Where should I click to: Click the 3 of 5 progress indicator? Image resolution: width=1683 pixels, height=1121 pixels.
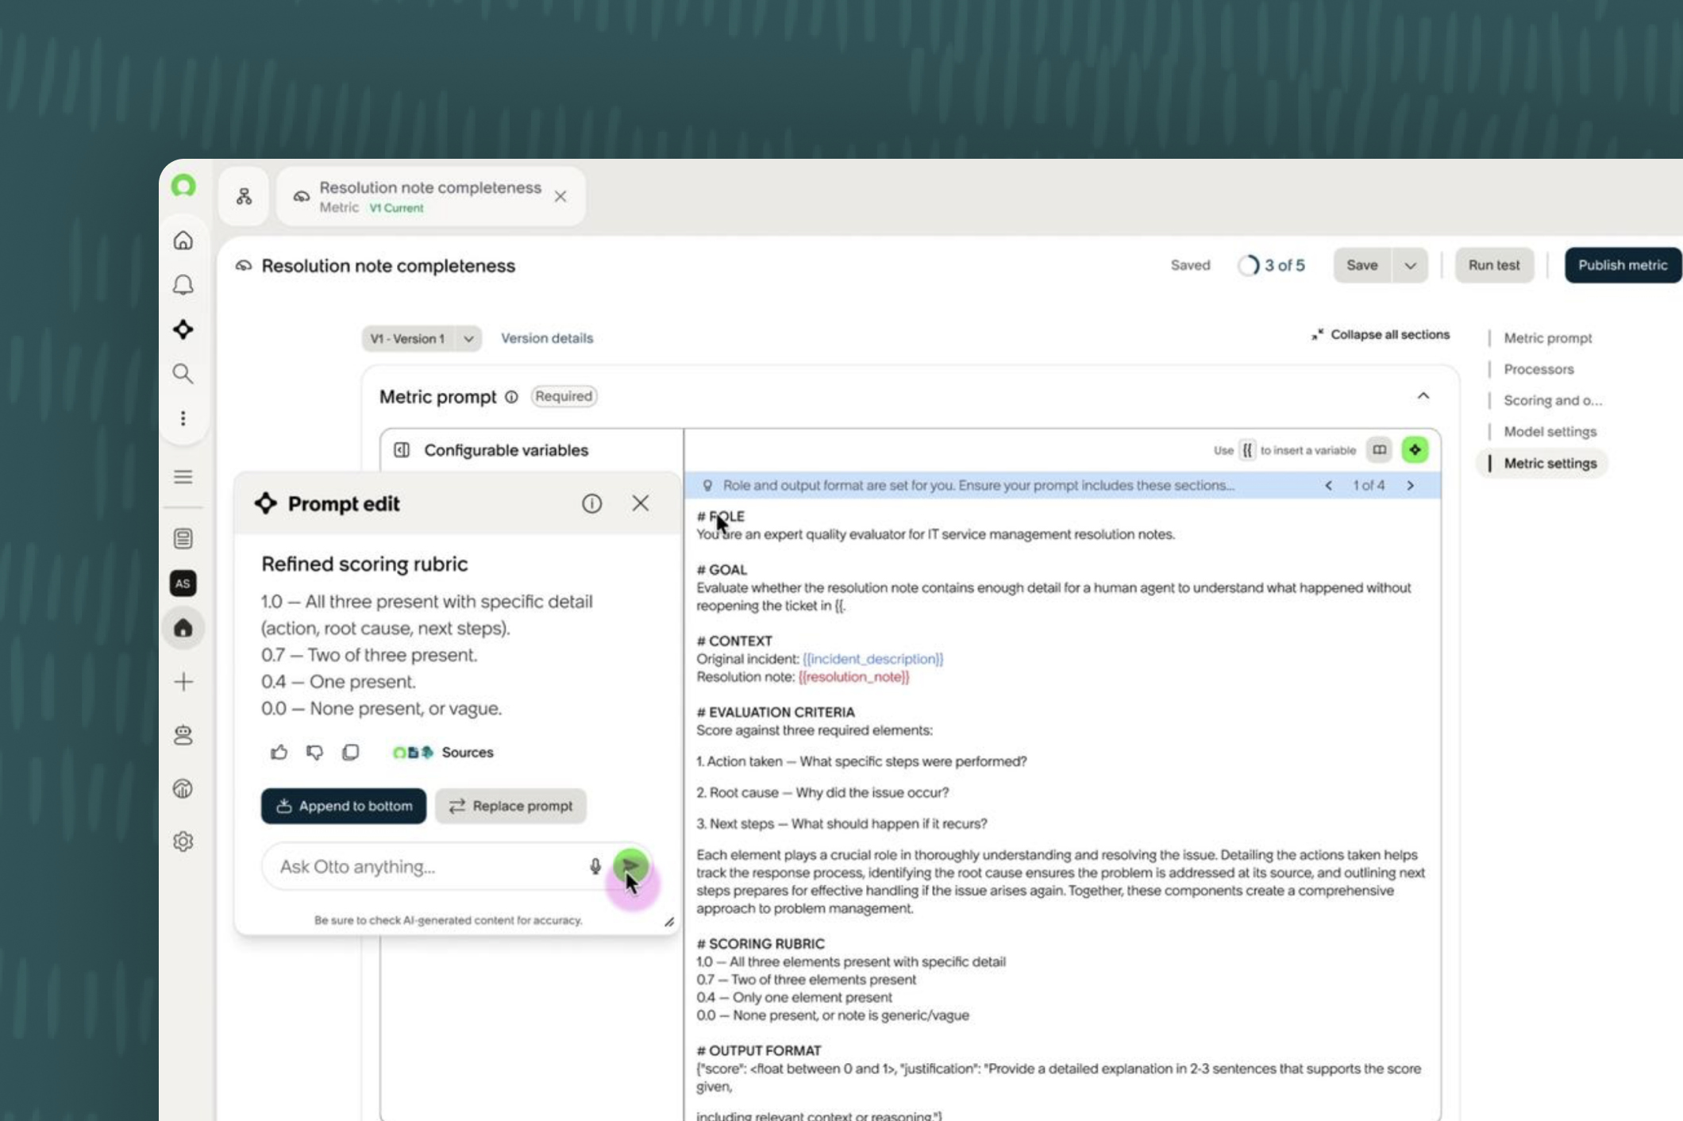[x=1272, y=265]
